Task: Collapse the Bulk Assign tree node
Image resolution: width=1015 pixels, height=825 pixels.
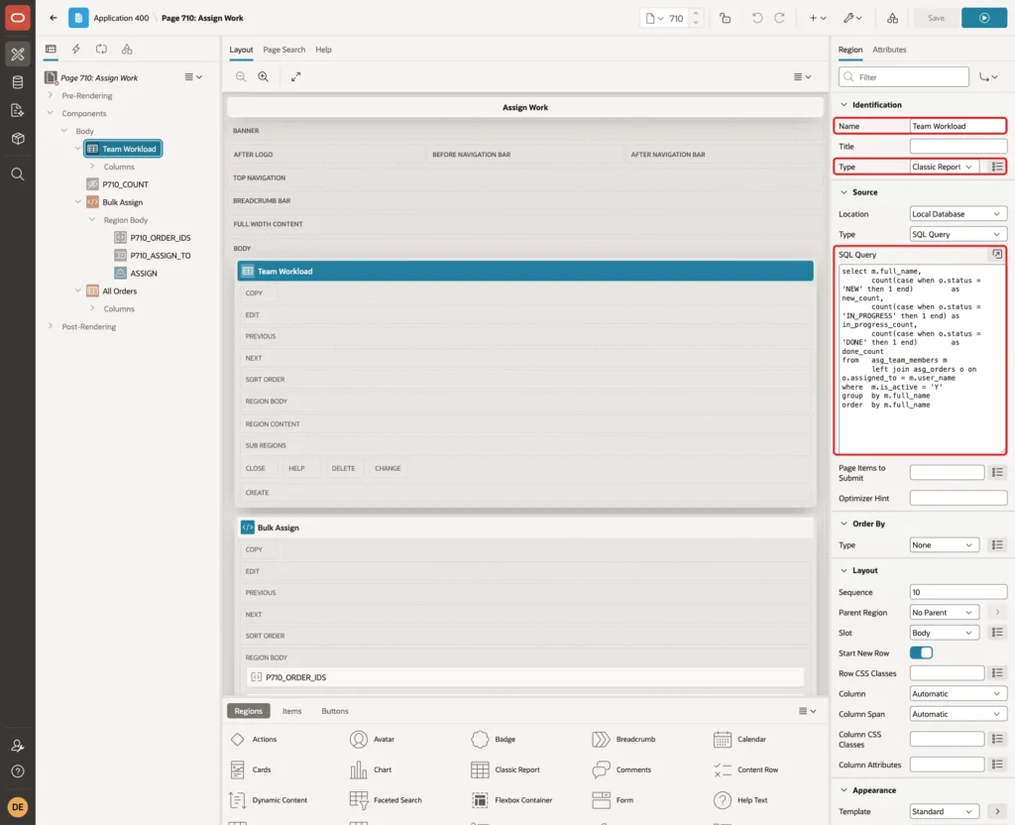Action: pos(78,202)
